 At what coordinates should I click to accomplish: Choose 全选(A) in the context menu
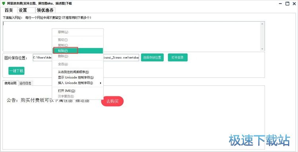(77, 64)
